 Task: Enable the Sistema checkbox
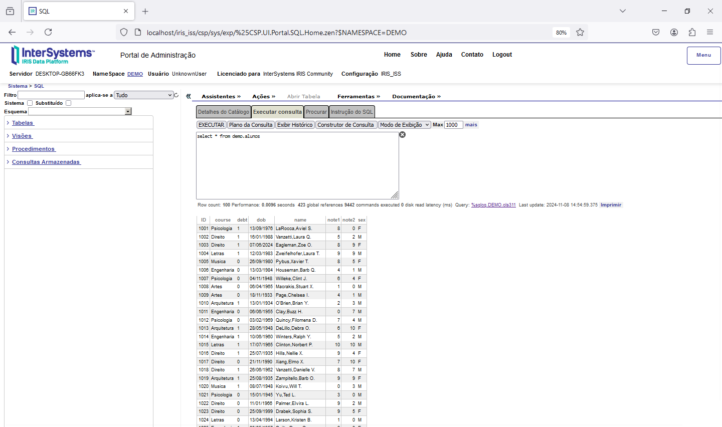tap(30, 103)
